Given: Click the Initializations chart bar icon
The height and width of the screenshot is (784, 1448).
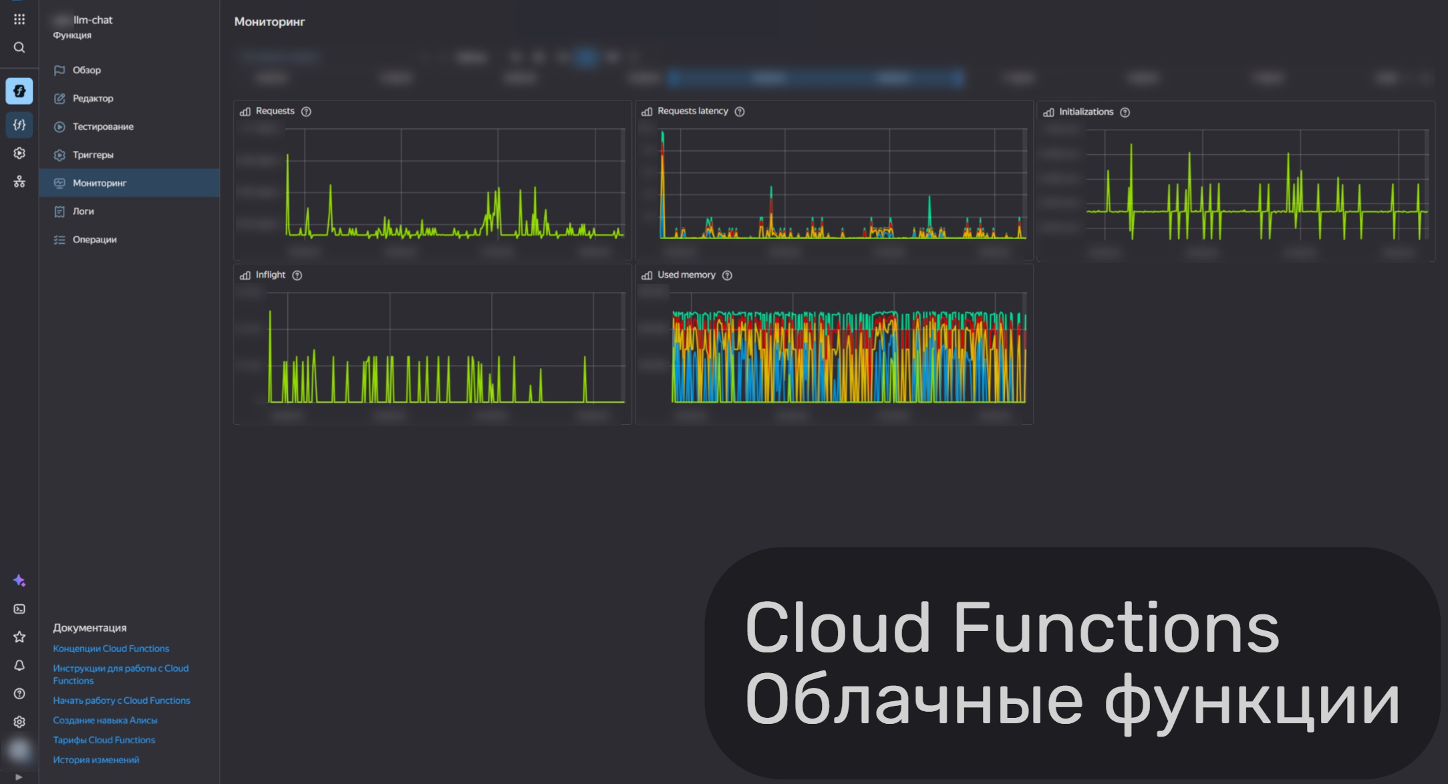Looking at the screenshot, I should click(1048, 112).
